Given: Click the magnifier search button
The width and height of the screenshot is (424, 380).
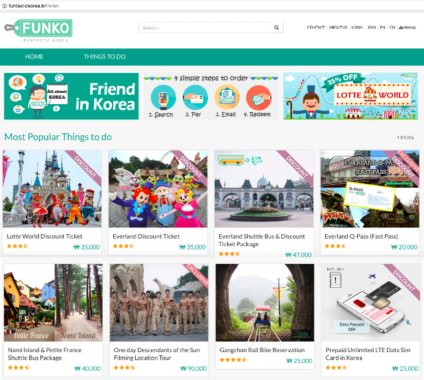Looking at the screenshot, I should point(276,27).
